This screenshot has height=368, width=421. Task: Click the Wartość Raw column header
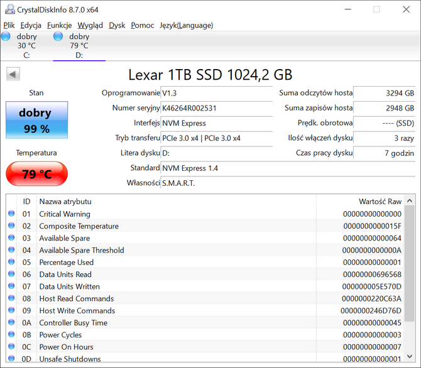point(360,202)
